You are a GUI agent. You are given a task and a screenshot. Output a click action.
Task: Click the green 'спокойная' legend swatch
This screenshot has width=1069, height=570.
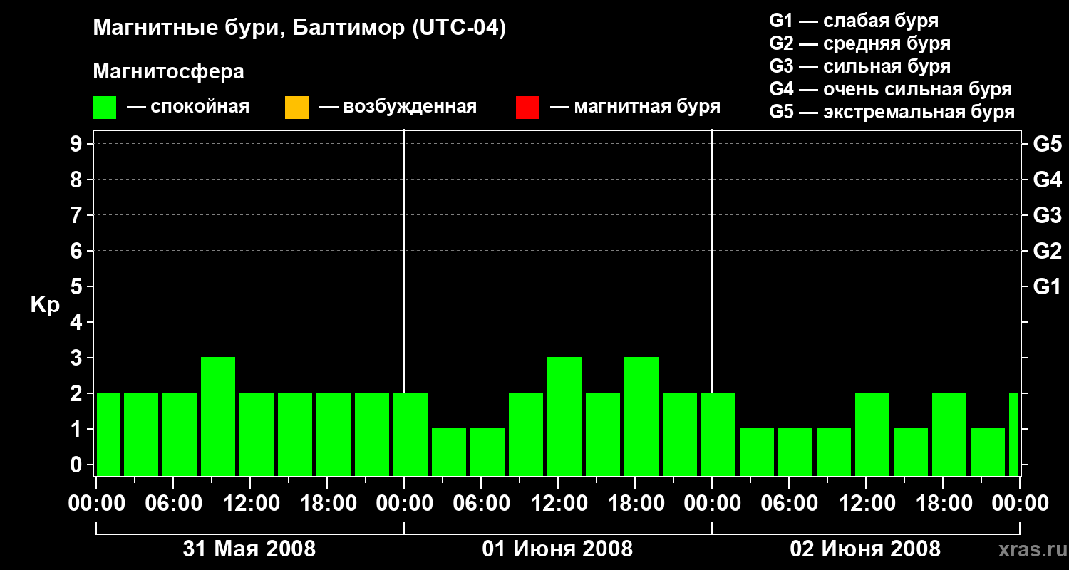[x=105, y=108]
